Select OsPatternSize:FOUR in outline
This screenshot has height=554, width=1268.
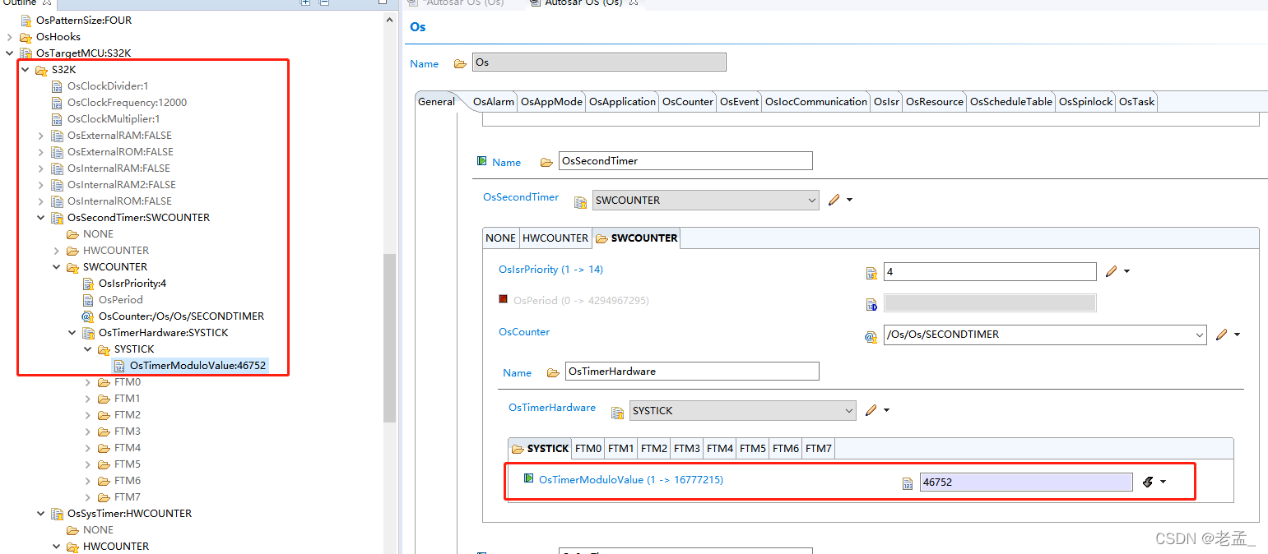coord(84,21)
